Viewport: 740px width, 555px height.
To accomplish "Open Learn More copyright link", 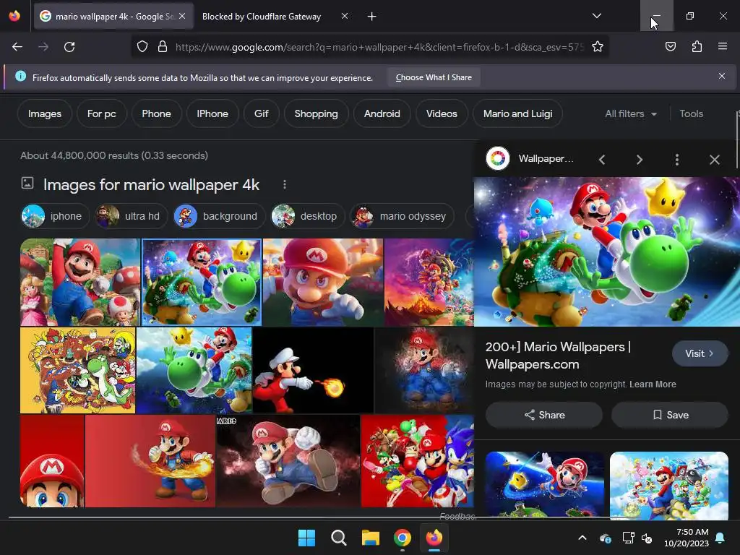I will click(x=653, y=384).
